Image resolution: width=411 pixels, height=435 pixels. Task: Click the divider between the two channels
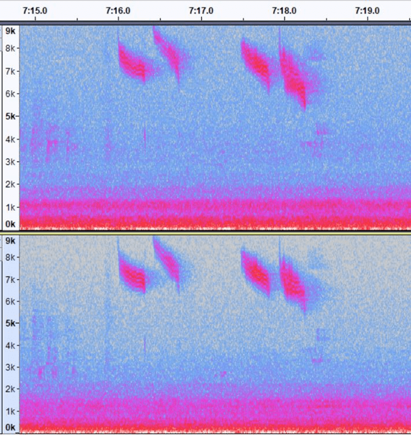[205, 232]
